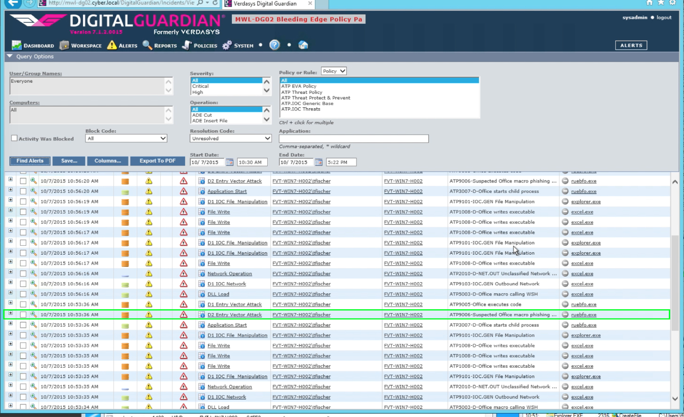Collapse the Query Options panel triangle
The height and width of the screenshot is (417, 684).
click(x=9, y=56)
